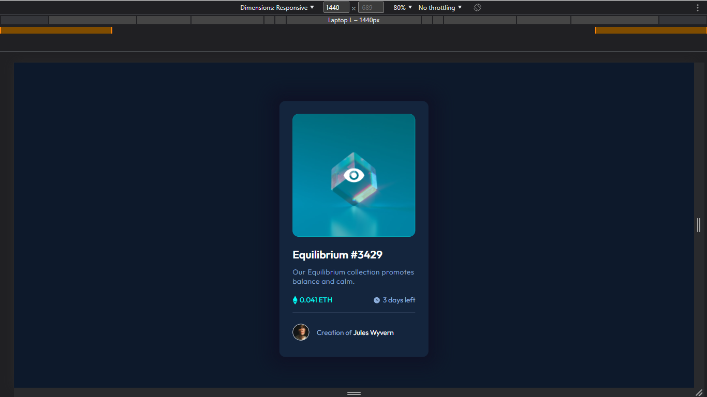Click the 0.041 ETH price text
The width and height of the screenshot is (707, 397).
316,300
